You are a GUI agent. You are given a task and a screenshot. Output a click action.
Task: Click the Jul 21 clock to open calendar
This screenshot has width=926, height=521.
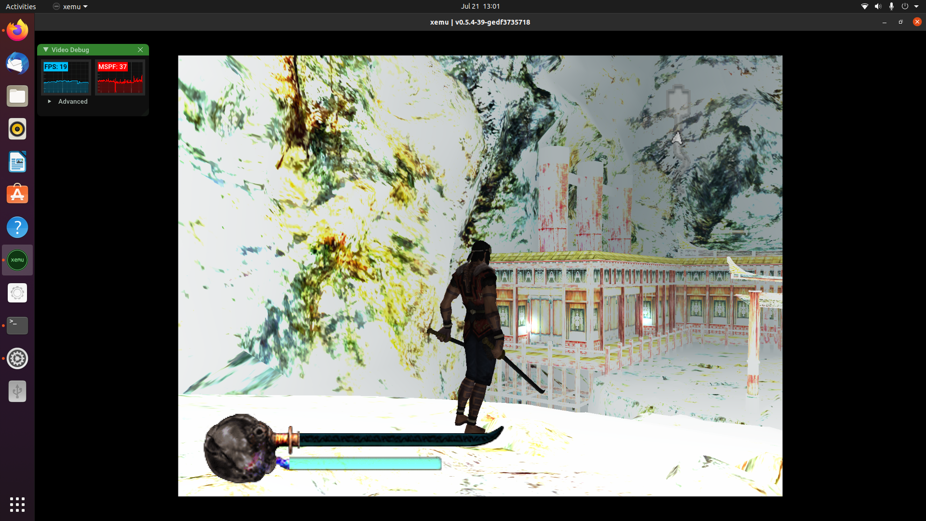pos(480,6)
